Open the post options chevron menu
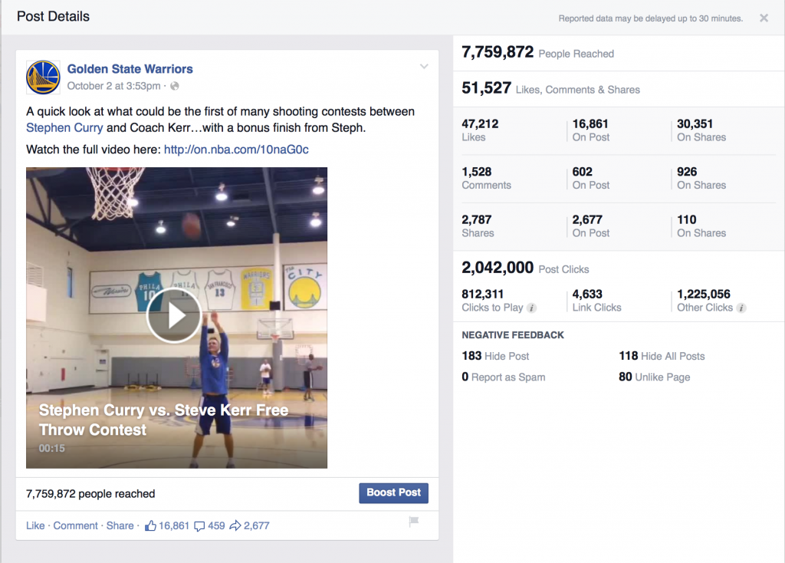Viewport: 785px width, 563px height. point(424,67)
